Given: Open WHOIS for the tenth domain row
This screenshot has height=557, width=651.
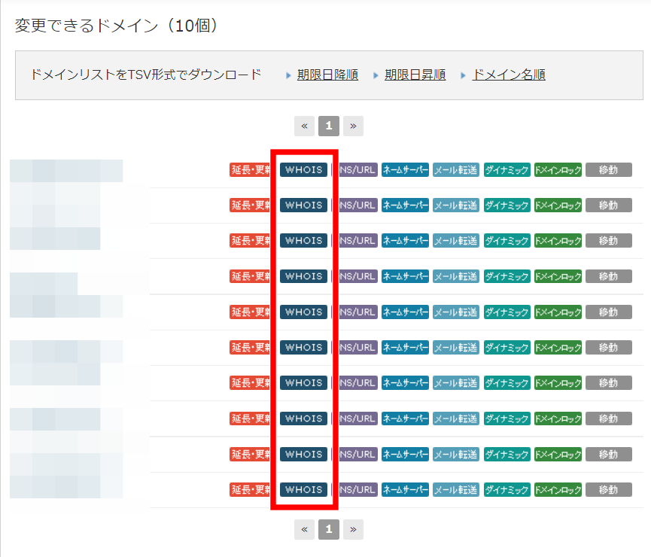Looking at the screenshot, I should coord(303,489).
